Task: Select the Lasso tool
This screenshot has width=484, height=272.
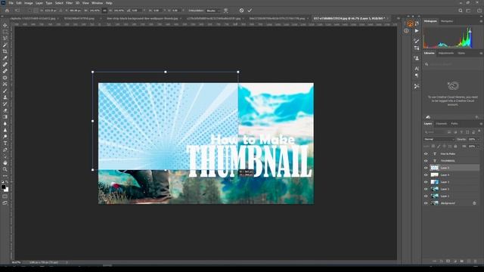Action: pos(5,39)
